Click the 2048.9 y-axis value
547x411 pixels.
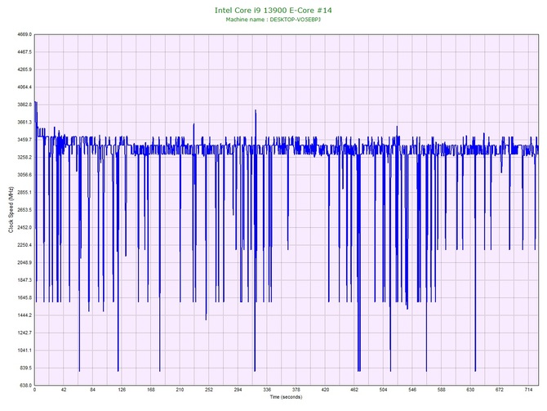click(x=24, y=262)
